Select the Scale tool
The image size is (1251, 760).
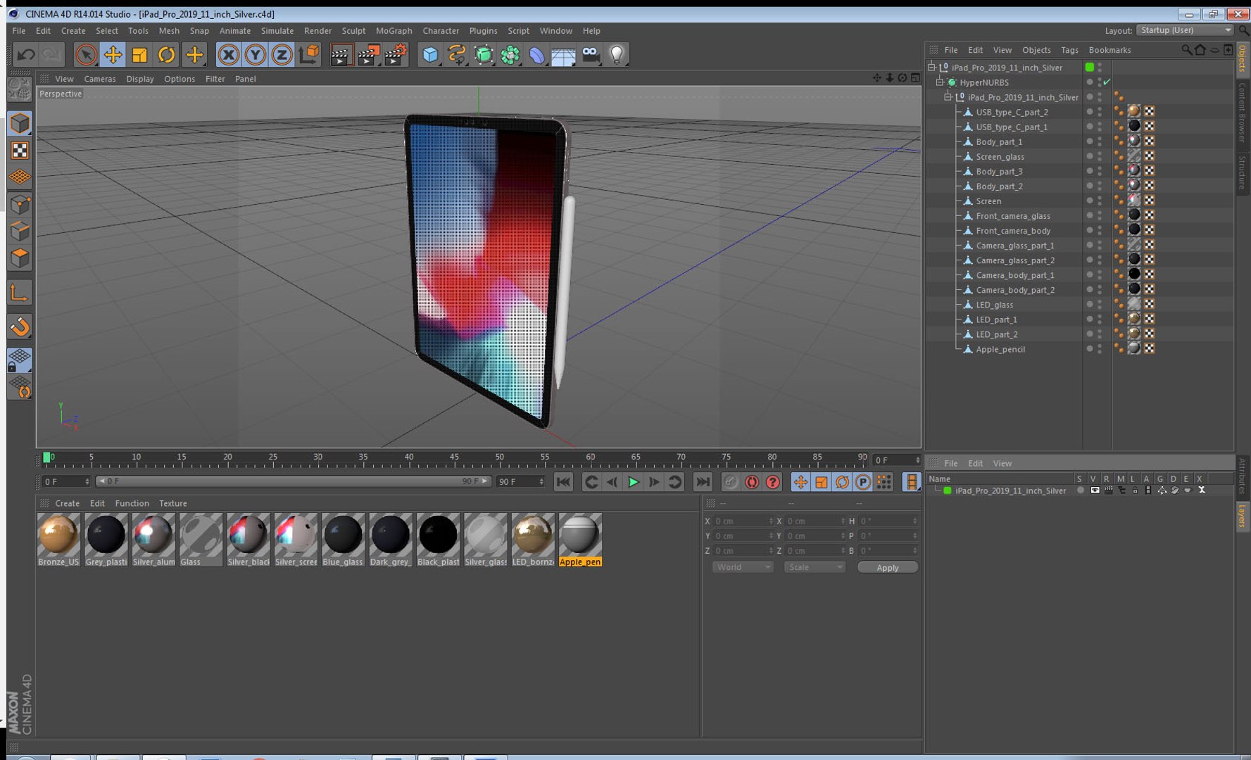tap(139, 54)
